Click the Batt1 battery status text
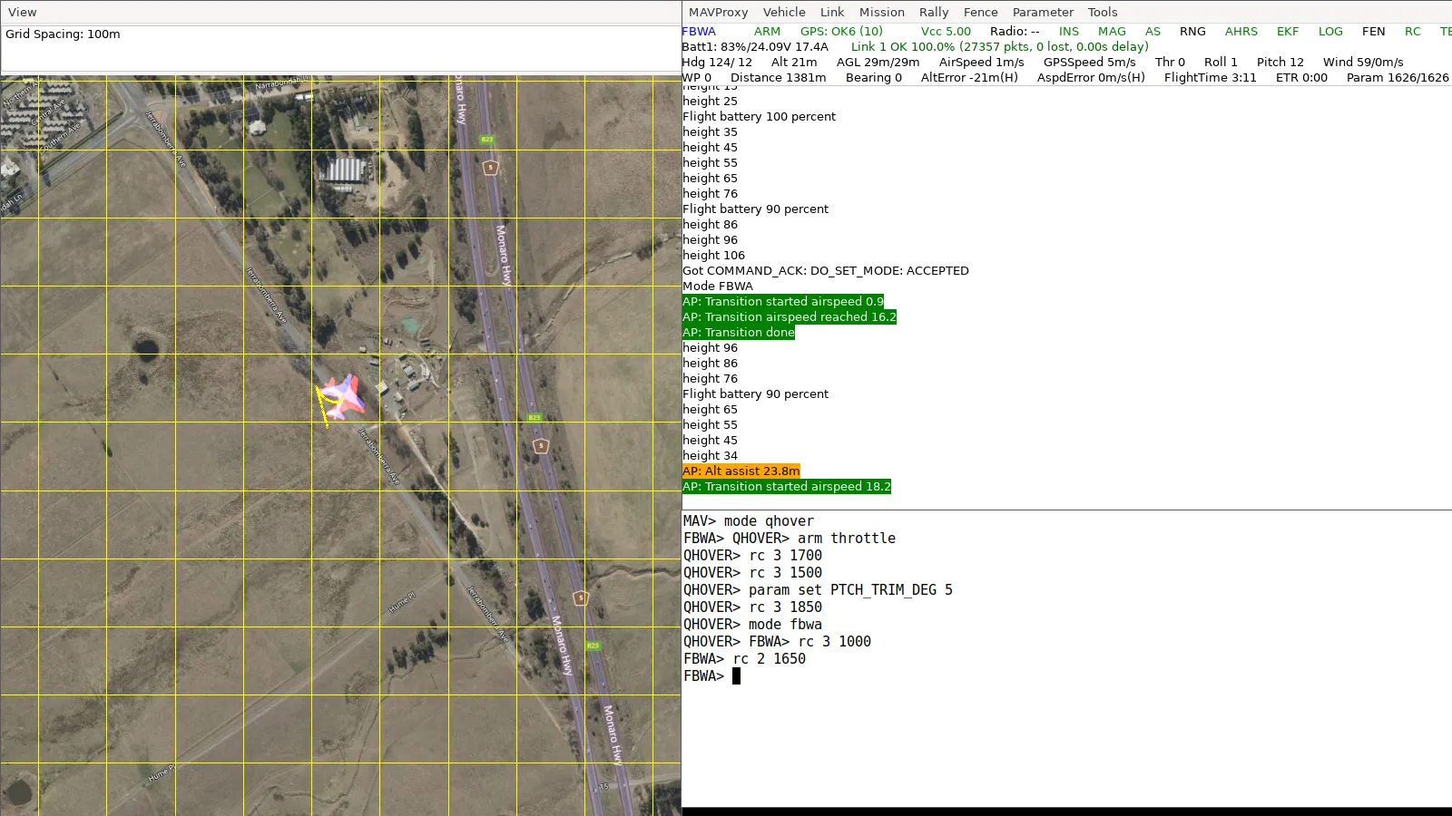1452x816 pixels. 755,46
